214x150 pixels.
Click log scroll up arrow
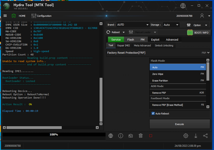[101, 24]
